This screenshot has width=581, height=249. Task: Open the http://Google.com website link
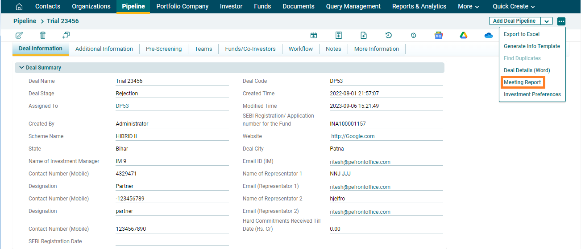coord(353,136)
